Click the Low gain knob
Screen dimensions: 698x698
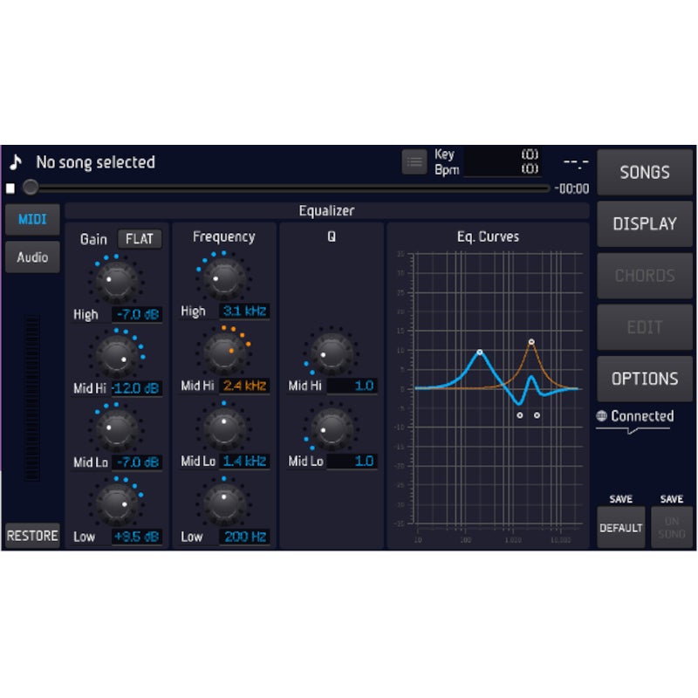tap(117, 505)
